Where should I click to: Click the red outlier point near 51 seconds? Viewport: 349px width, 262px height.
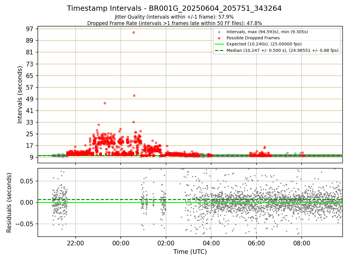click(134, 95)
